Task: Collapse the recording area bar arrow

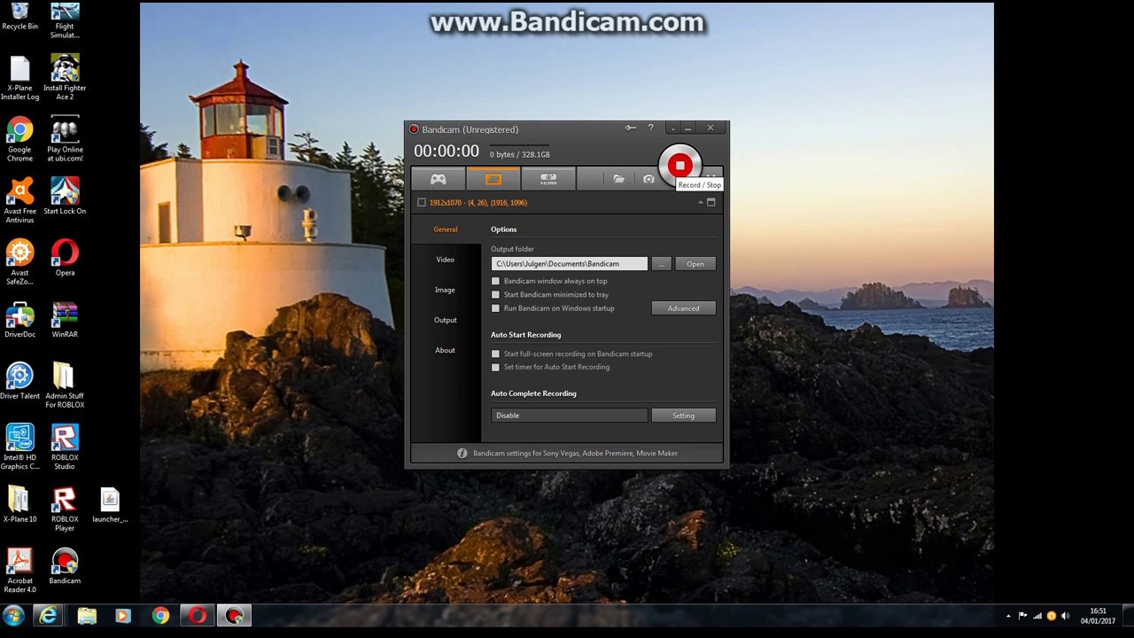Action: coord(700,202)
